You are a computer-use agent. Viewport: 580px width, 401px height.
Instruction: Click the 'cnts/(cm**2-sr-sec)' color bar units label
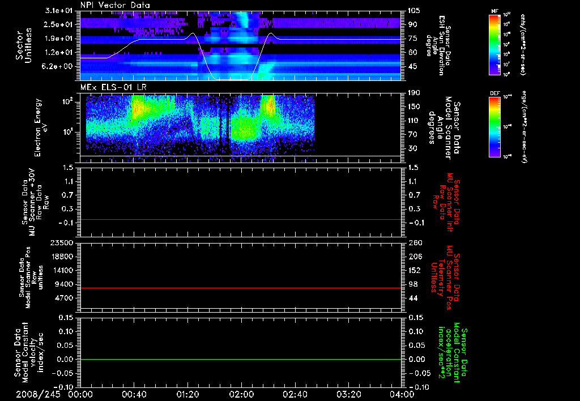tap(523, 44)
